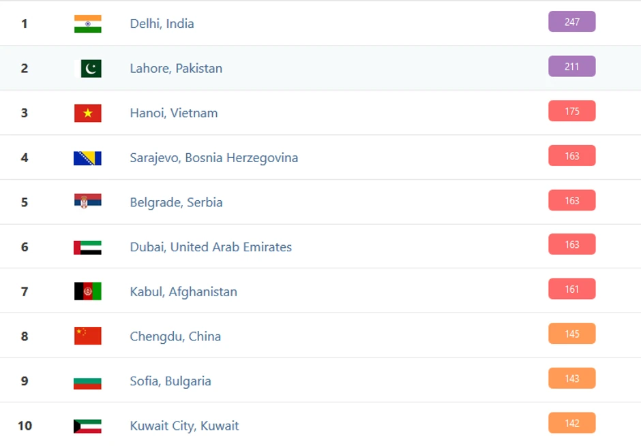Open the Sarajevo, Bosnia Herzegovina link
The width and height of the screenshot is (641, 446).
click(x=213, y=158)
